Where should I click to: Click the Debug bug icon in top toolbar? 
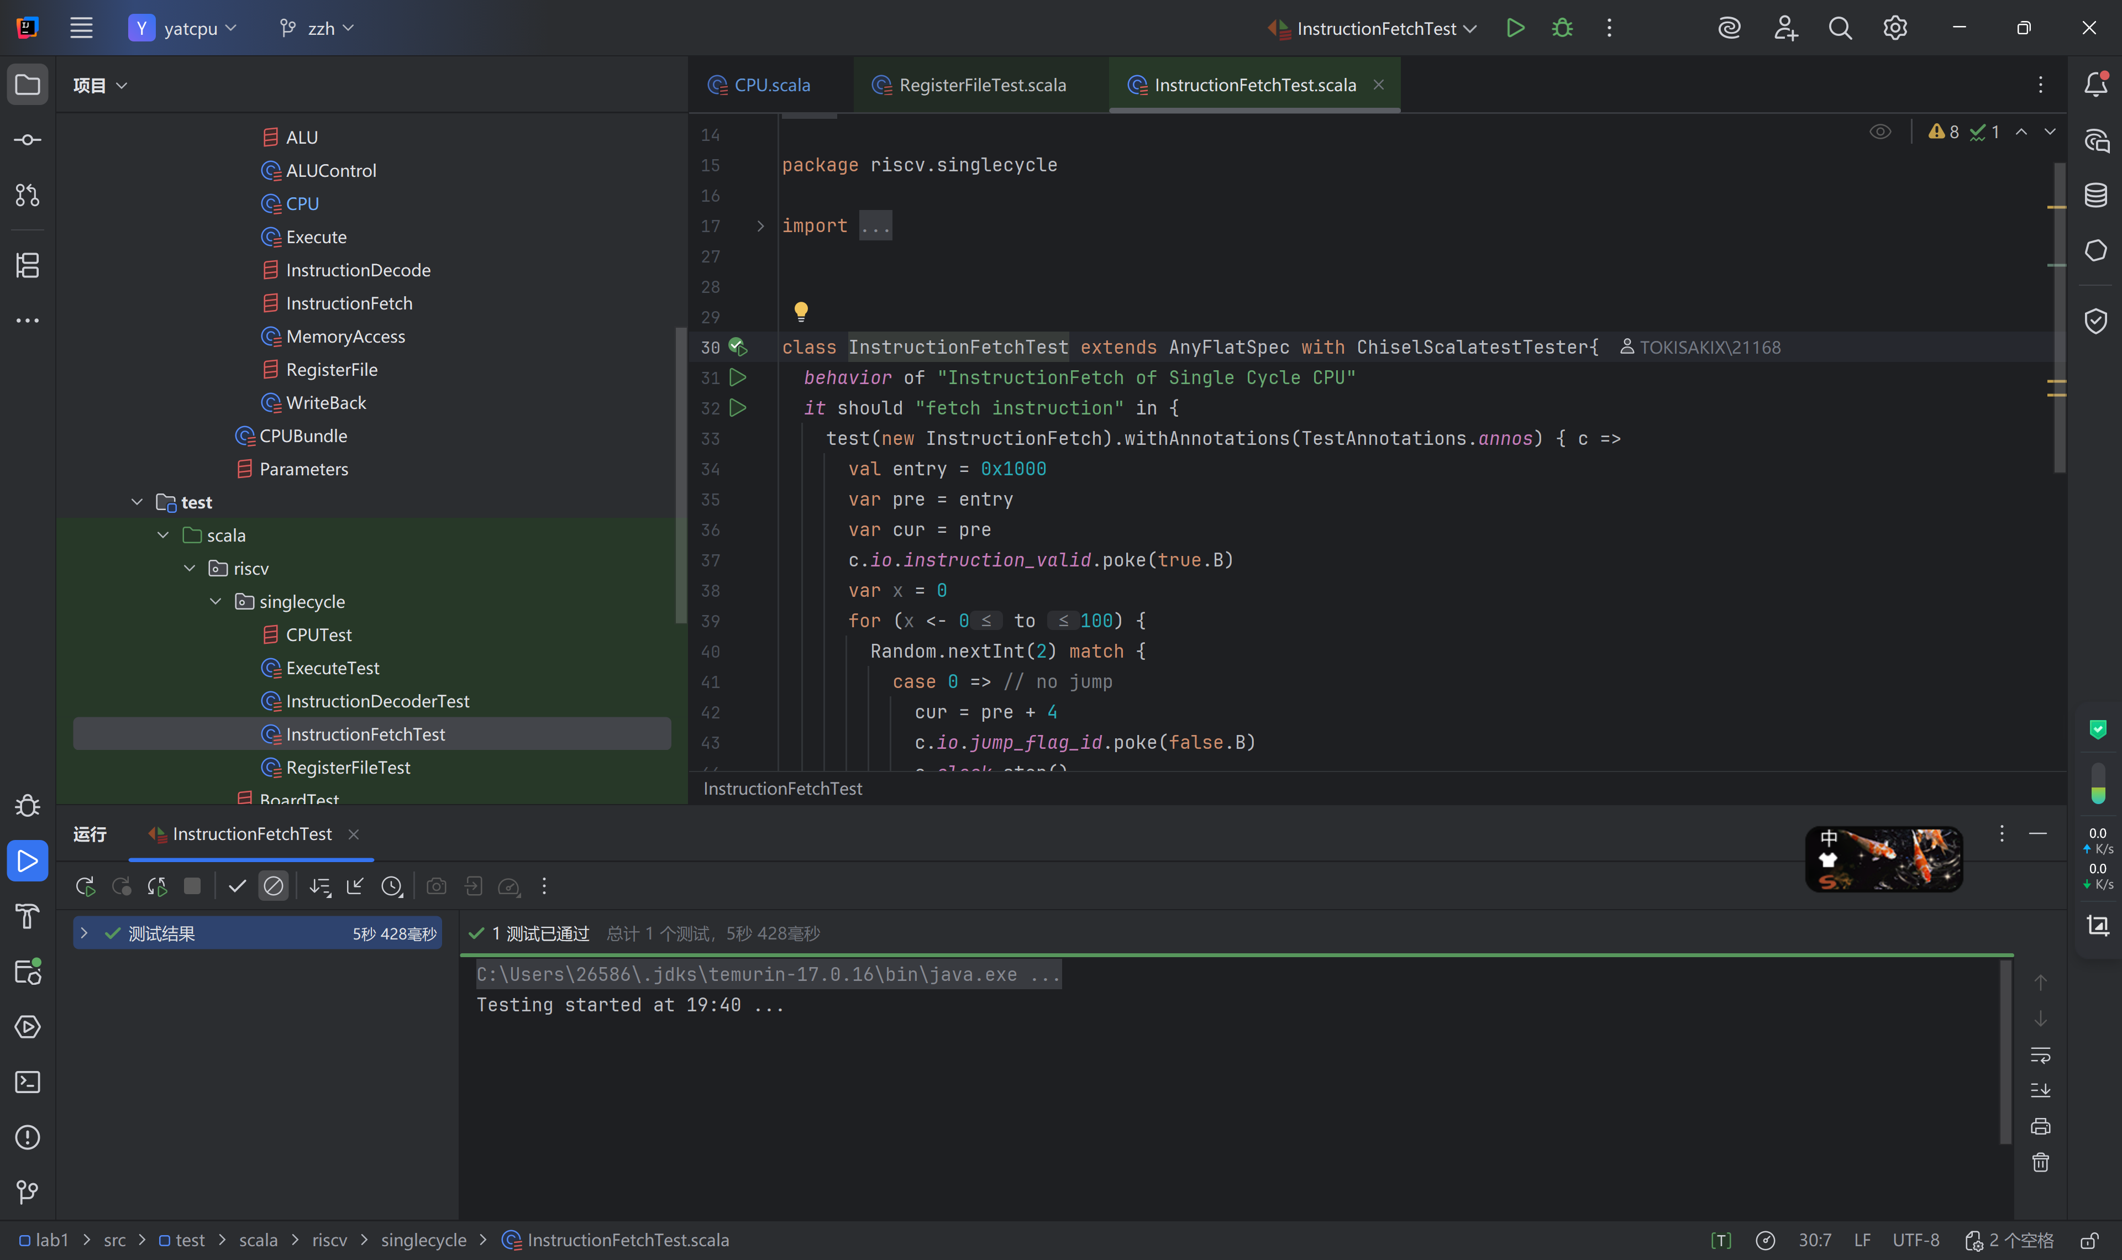1562,28
